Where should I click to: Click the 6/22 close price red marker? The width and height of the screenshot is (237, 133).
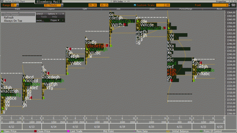(201, 63)
